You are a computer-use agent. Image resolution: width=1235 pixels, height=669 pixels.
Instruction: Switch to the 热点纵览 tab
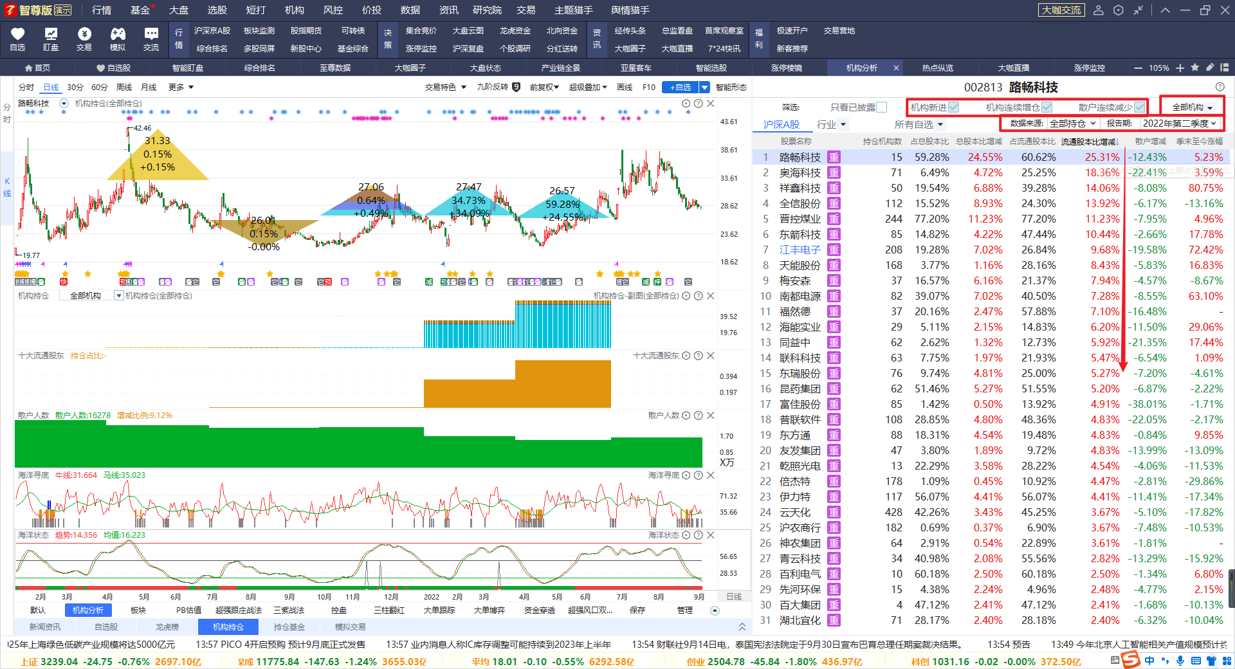tap(938, 68)
